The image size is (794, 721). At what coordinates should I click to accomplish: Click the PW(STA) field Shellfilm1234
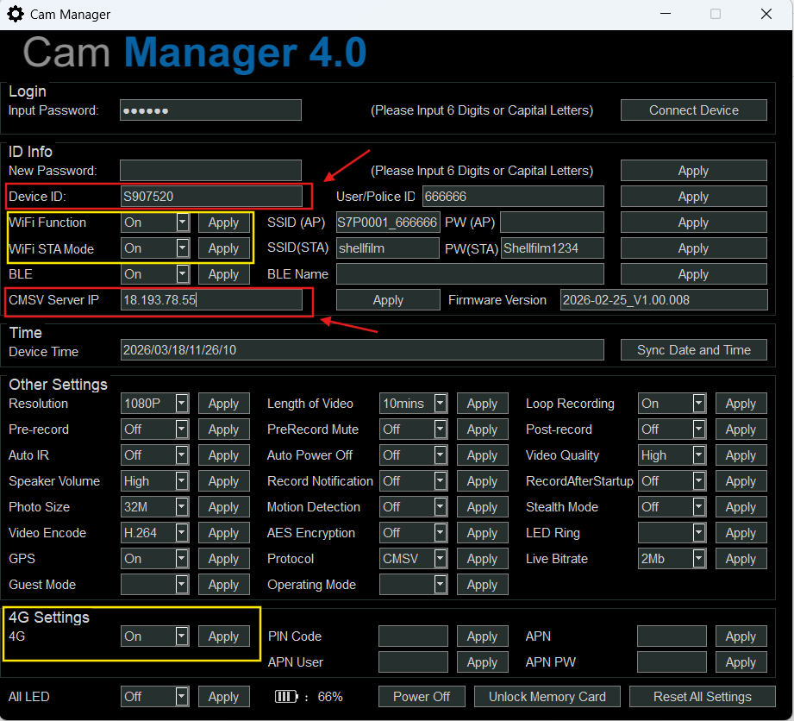pyautogui.click(x=552, y=248)
